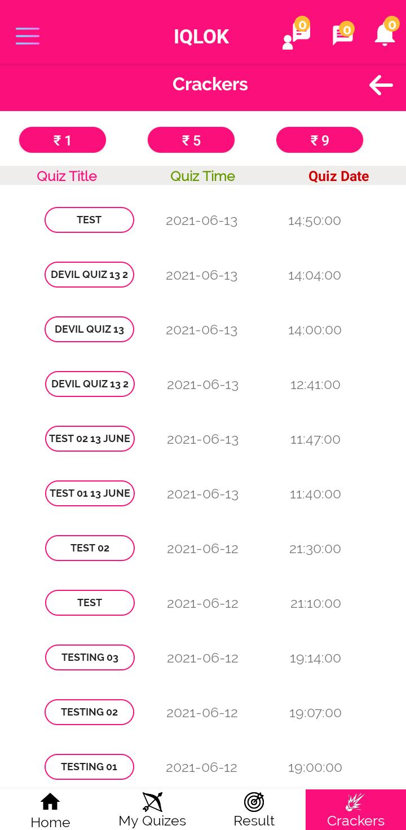406x830 pixels.
Task: Open the TESTING 02 quiz
Action: pyautogui.click(x=89, y=712)
